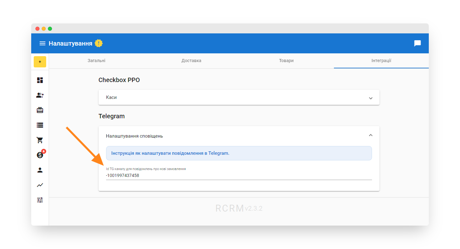Click the yellow warning badge beside Налаштування
This screenshot has height=249, width=460.
(x=99, y=43)
